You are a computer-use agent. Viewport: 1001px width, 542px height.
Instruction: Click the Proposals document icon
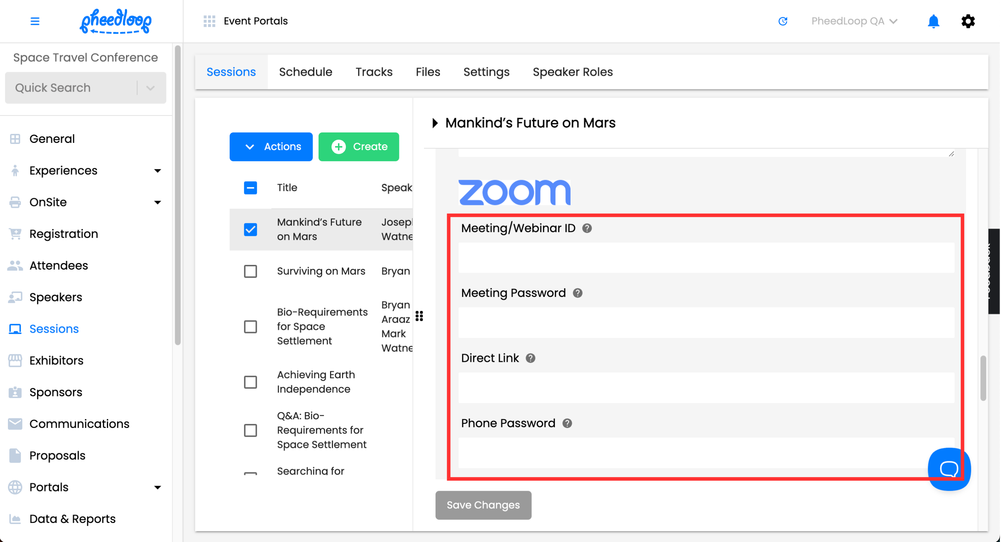click(x=15, y=456)
